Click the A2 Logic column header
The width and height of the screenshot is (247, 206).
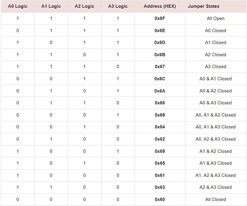click(x=84, y=7)
